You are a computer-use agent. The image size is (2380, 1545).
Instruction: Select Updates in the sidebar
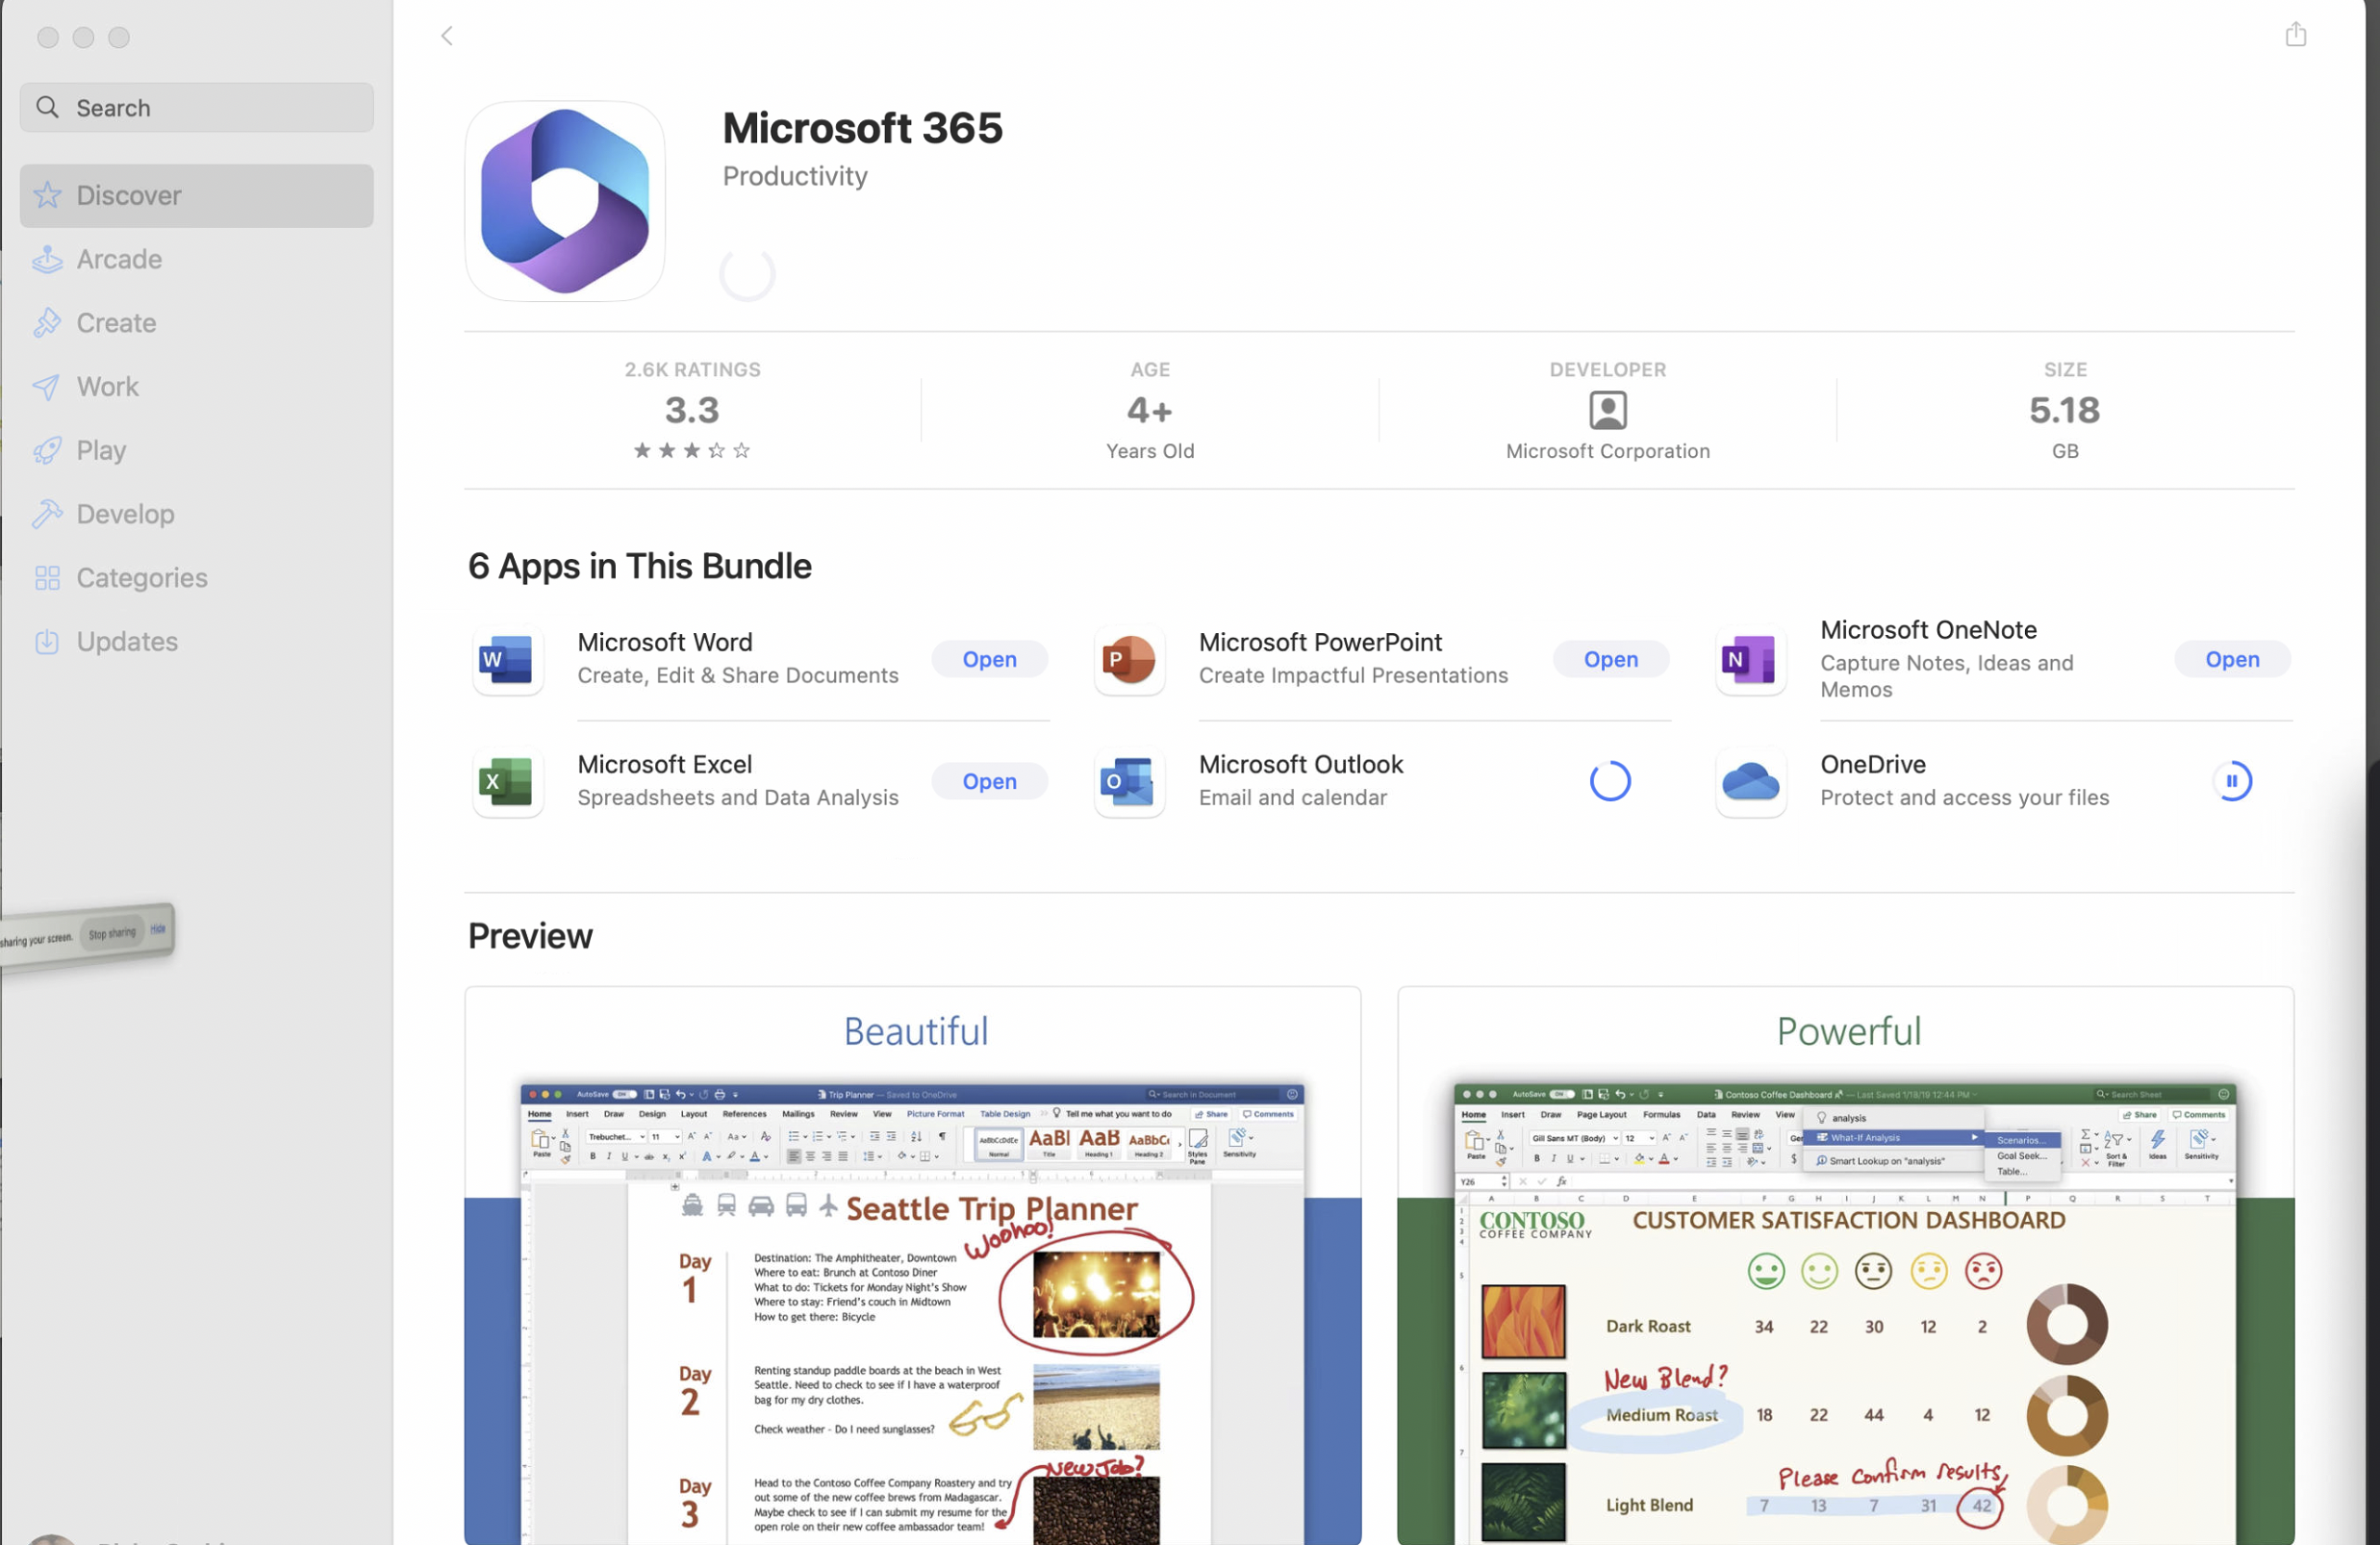(197, 642)
